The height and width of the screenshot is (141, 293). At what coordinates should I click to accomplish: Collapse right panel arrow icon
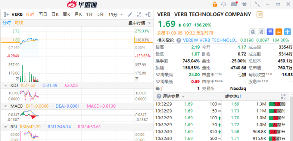click(x=148, y=14)
